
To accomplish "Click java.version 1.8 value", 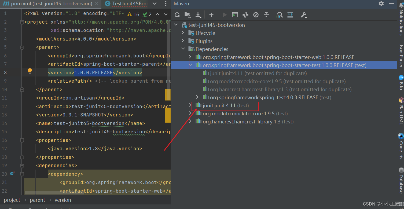I will pyautogui.click(x=93, y=149).
